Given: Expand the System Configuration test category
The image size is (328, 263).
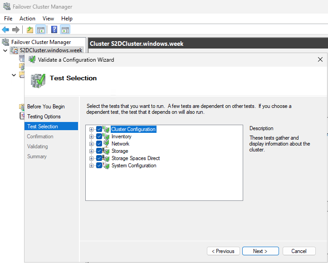Looking at the screenshot, I should (x=91, y=166).
